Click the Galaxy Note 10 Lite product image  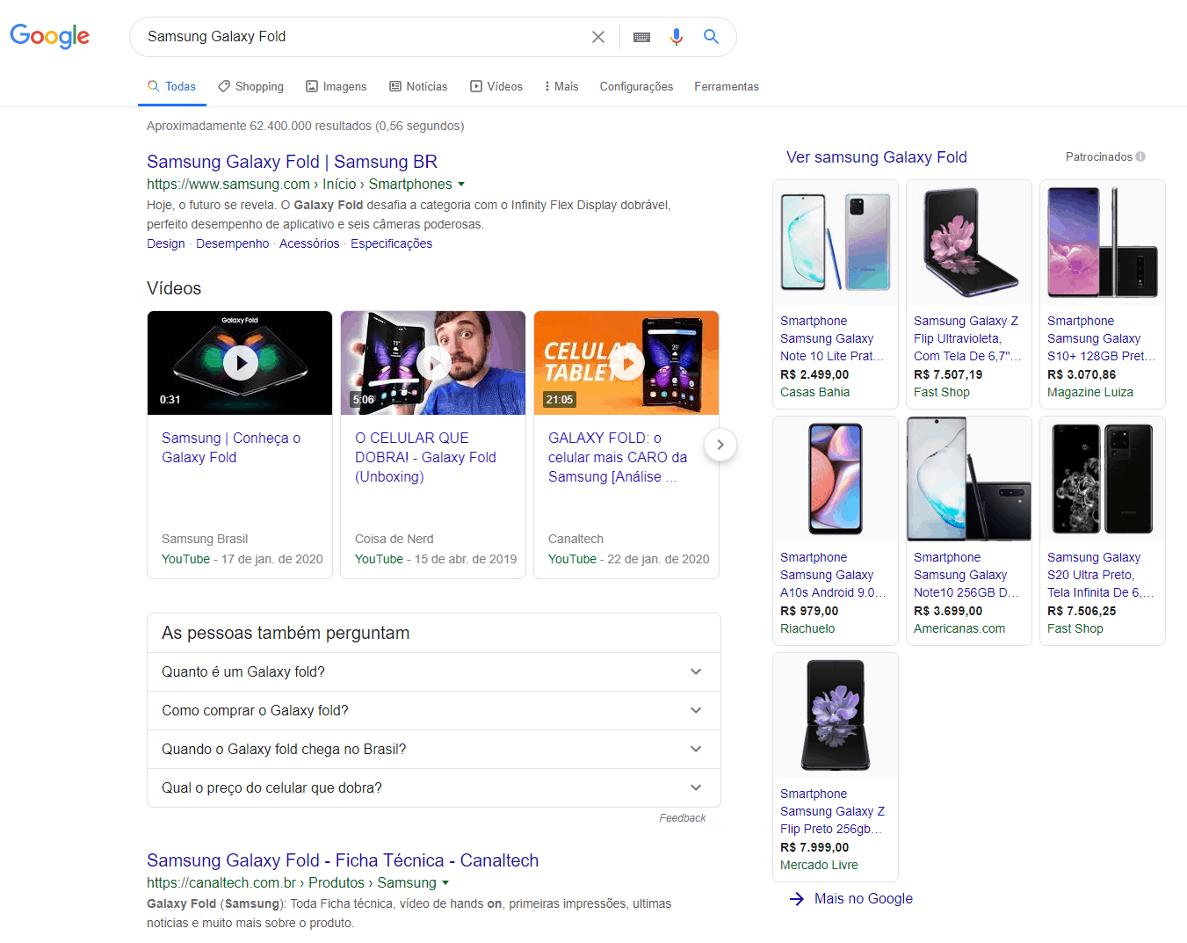point(836,243)
